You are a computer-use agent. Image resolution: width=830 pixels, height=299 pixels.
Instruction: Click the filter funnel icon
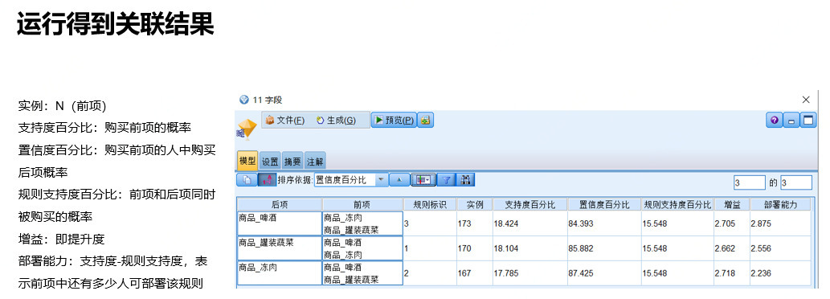(x=446, y=180)
